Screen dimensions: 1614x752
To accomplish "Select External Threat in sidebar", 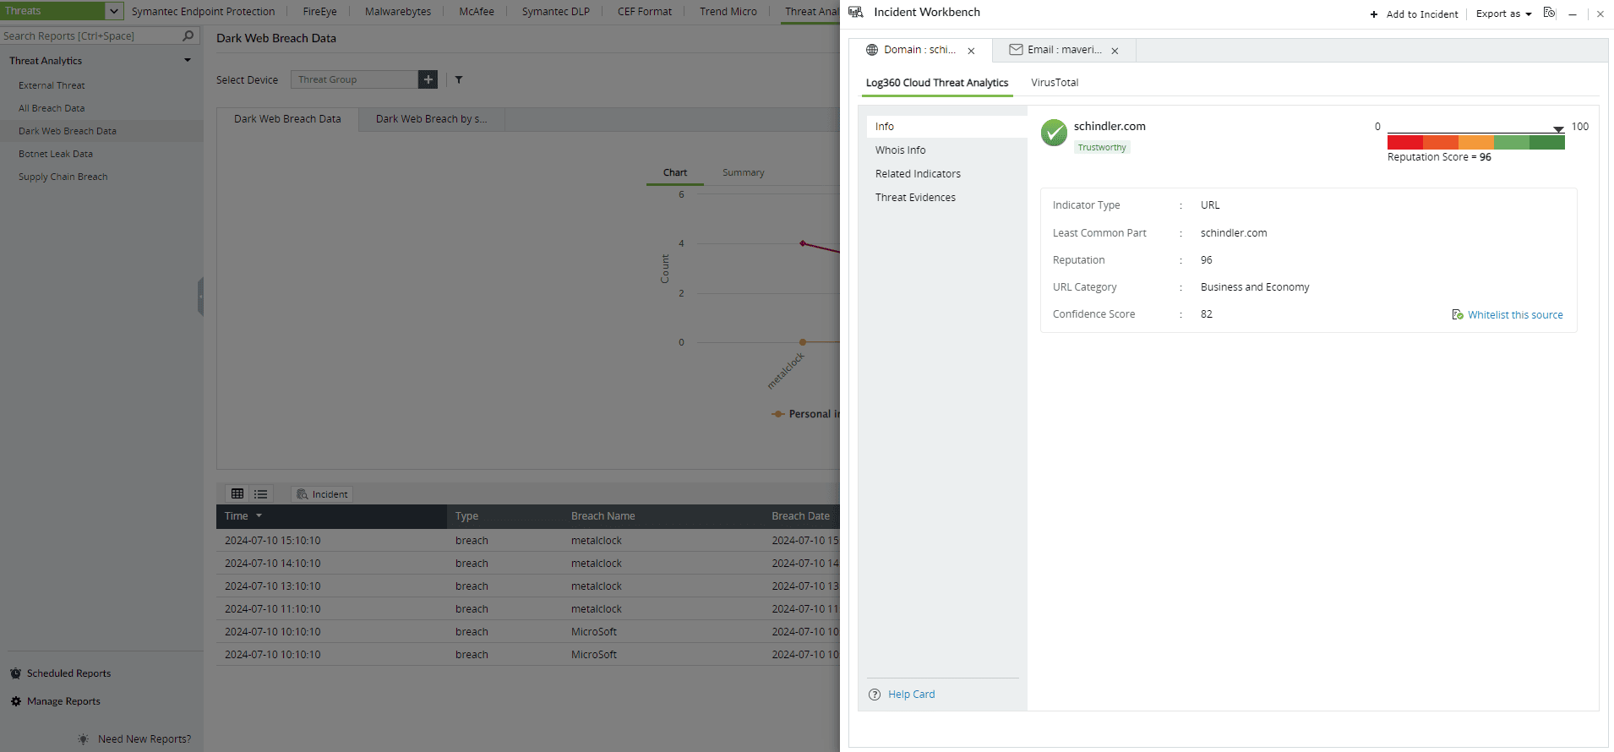I will click(x=52, y=85).
